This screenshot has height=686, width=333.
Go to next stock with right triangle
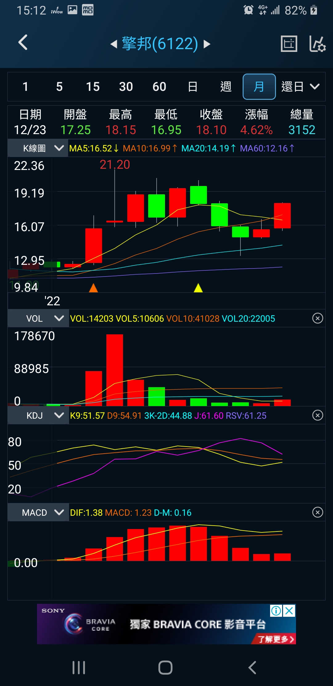point(207,44)
